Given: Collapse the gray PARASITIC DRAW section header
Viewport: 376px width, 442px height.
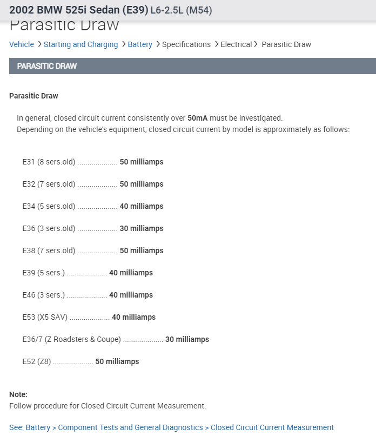Looking at the screenshot, I should 192,66.
